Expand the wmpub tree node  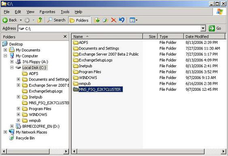pyautogui.click(x=18, y=120)
